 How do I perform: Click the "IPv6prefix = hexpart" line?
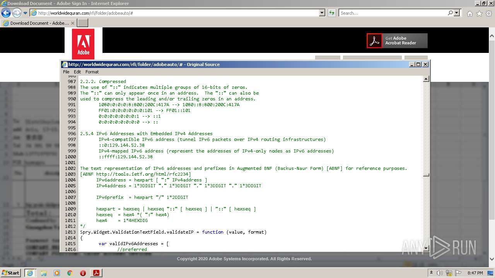point(142,197)
